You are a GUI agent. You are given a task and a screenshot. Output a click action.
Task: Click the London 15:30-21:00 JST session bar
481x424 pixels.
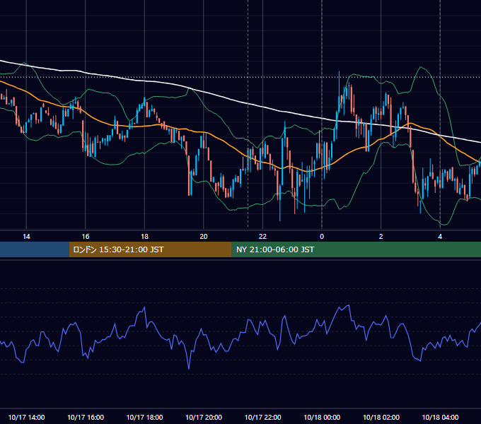point(150,249)
